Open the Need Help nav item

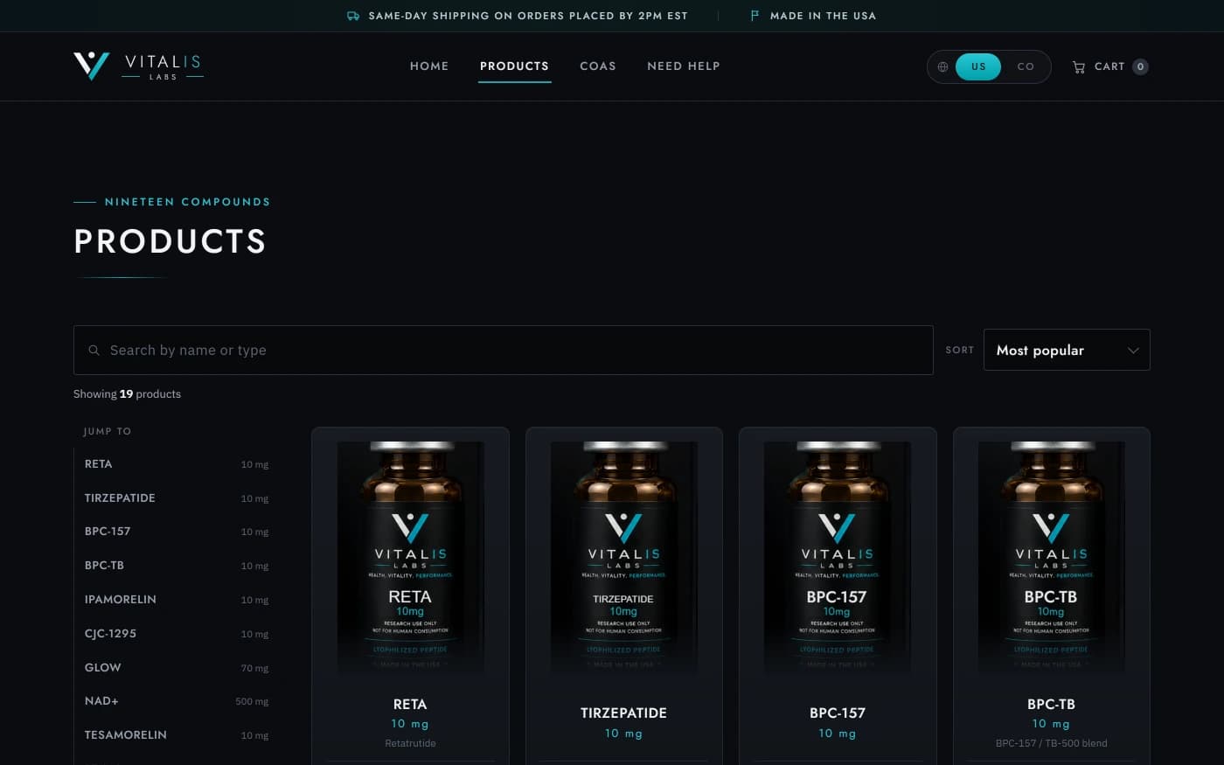tap(684, 66)
